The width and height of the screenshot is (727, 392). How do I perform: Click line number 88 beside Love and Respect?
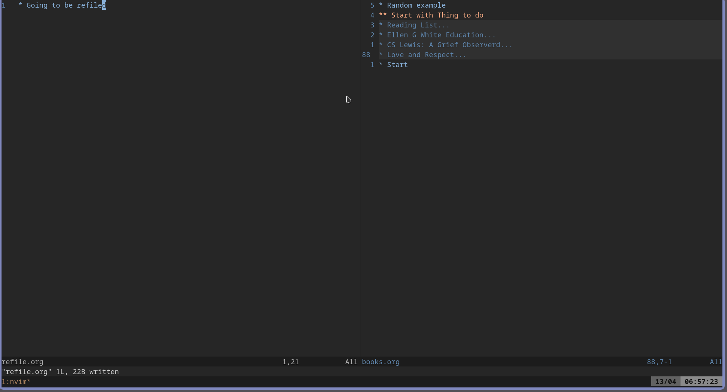(366, 54)
